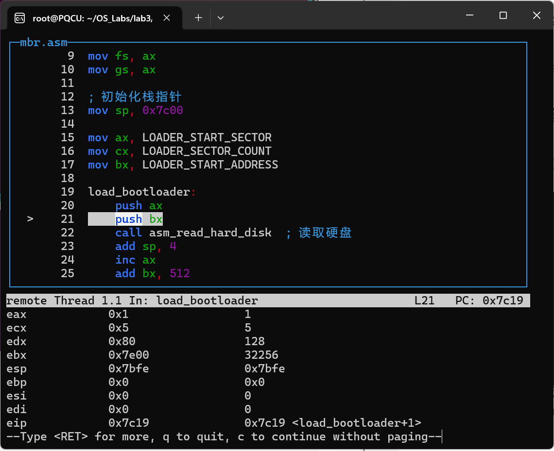
Task: Click the 'load_bootloader:' label on line 19
Action: click(142, 192)
